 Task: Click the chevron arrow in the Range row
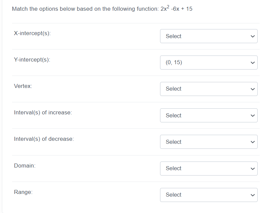[253, 195]
